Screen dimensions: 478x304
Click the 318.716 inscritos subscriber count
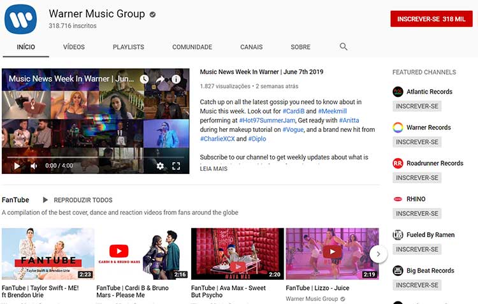73,26
